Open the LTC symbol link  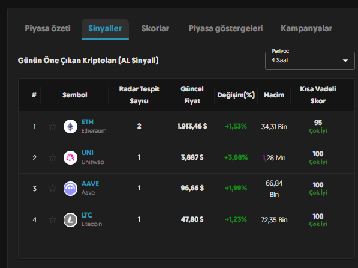(x=87, y=215)
